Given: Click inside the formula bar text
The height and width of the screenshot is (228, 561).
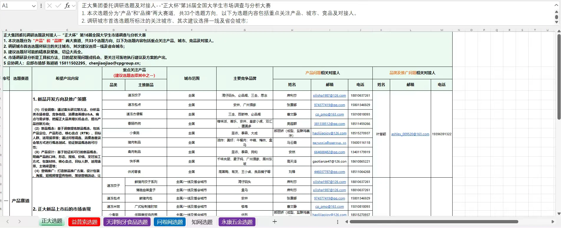Looking at the screenshot, I should (315, 13).
